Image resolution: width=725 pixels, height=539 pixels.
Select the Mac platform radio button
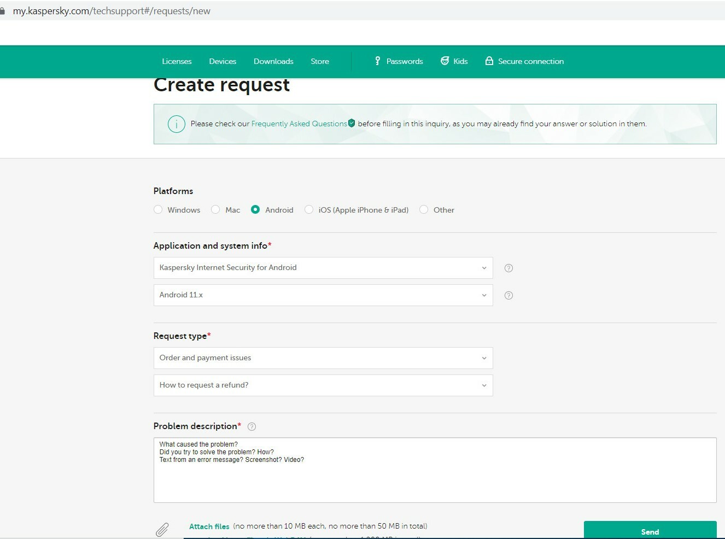click(x=215, y=209)
